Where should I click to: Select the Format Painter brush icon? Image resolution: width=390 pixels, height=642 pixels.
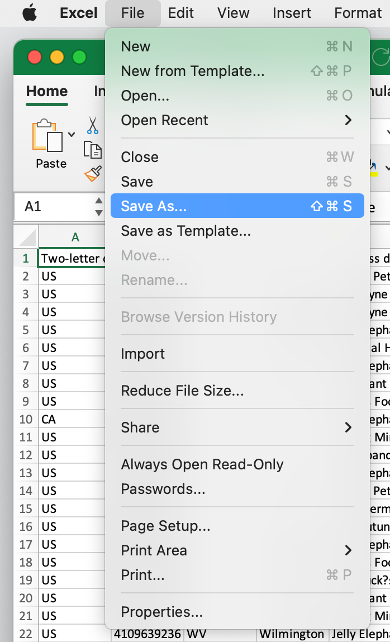pos(93,174)
